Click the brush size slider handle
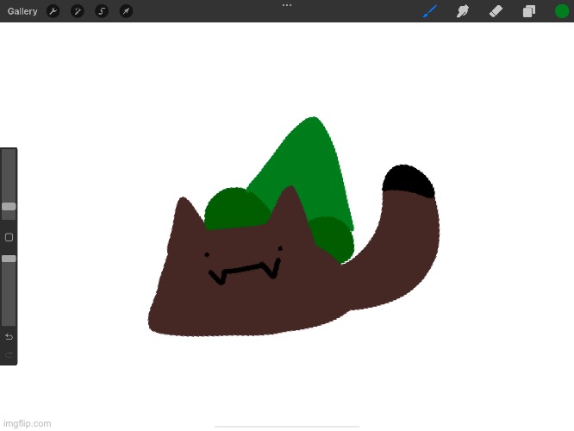The width and height of the screenshot is (574, 431). pyautogui.click(x=9, y=207)
